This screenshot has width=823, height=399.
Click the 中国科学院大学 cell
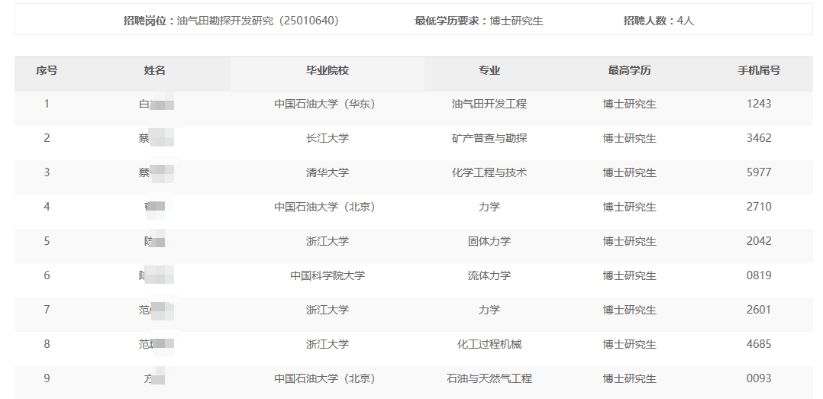coord(327,275)
